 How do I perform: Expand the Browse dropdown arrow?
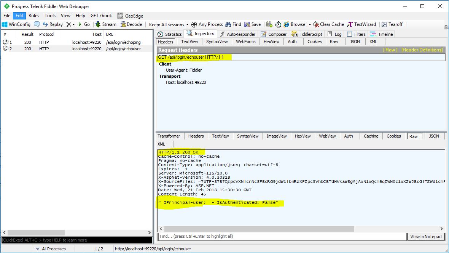[x=310, y=25]
